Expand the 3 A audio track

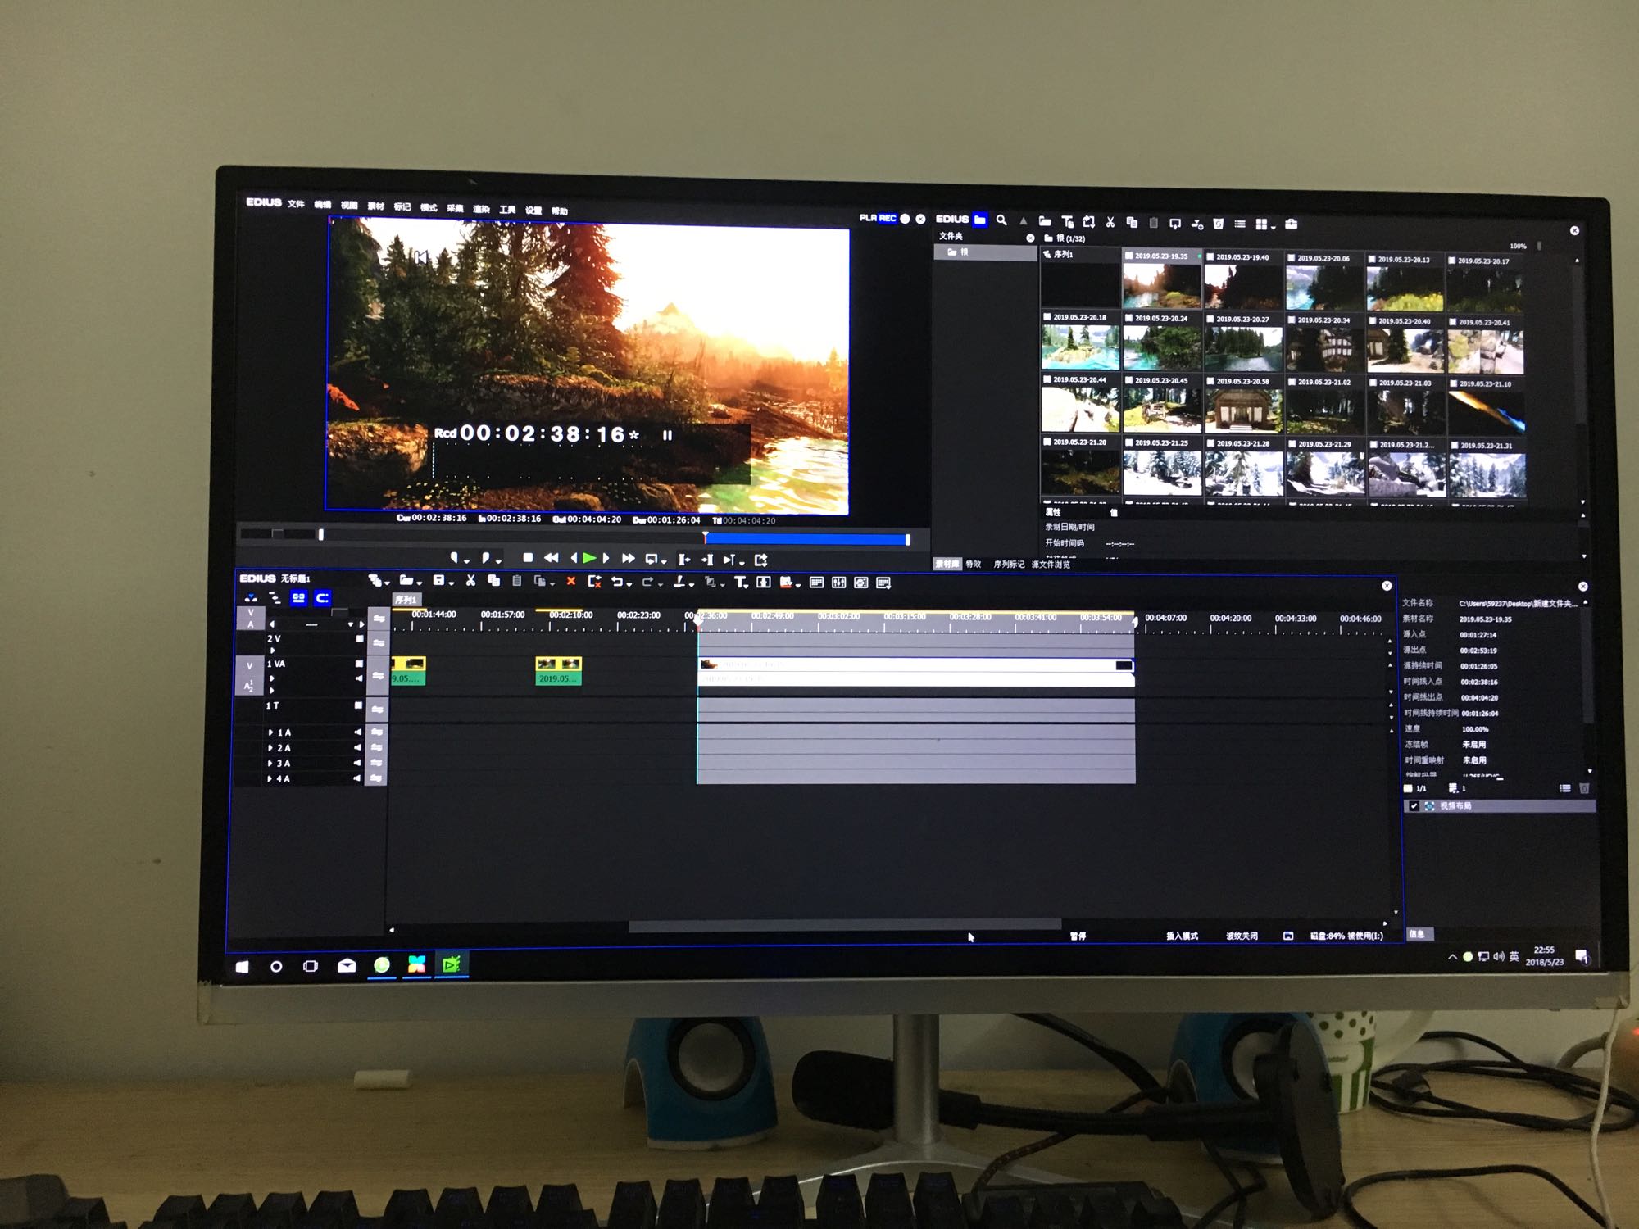pos(270,763)
